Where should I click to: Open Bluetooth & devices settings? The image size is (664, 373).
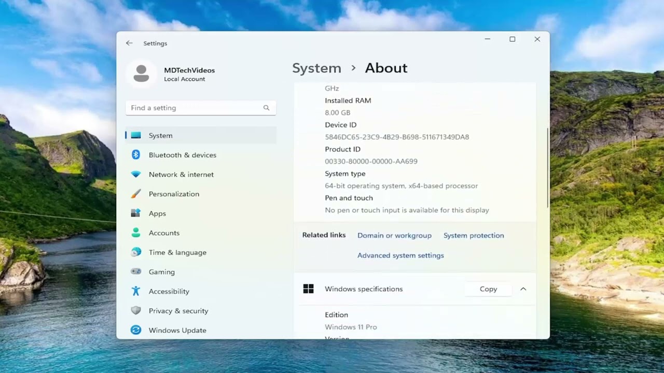201,155
